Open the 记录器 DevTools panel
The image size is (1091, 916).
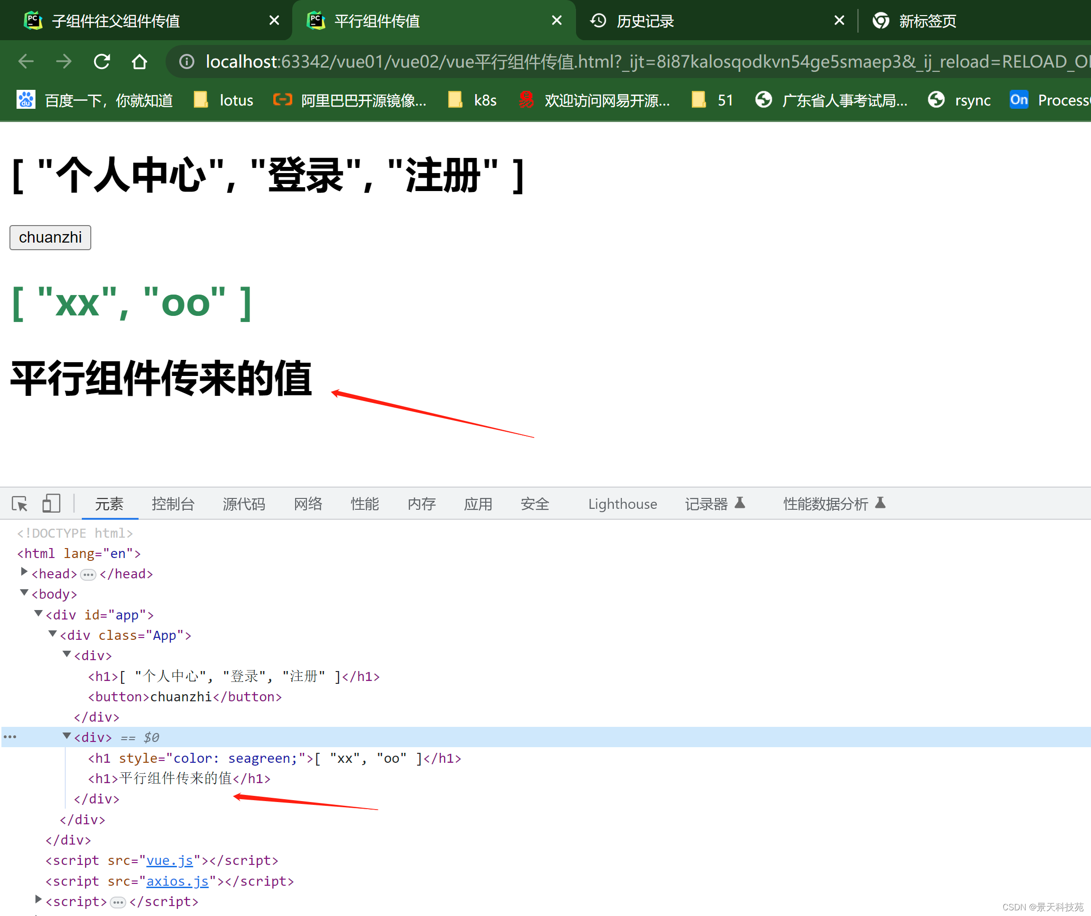click(715, 504)
